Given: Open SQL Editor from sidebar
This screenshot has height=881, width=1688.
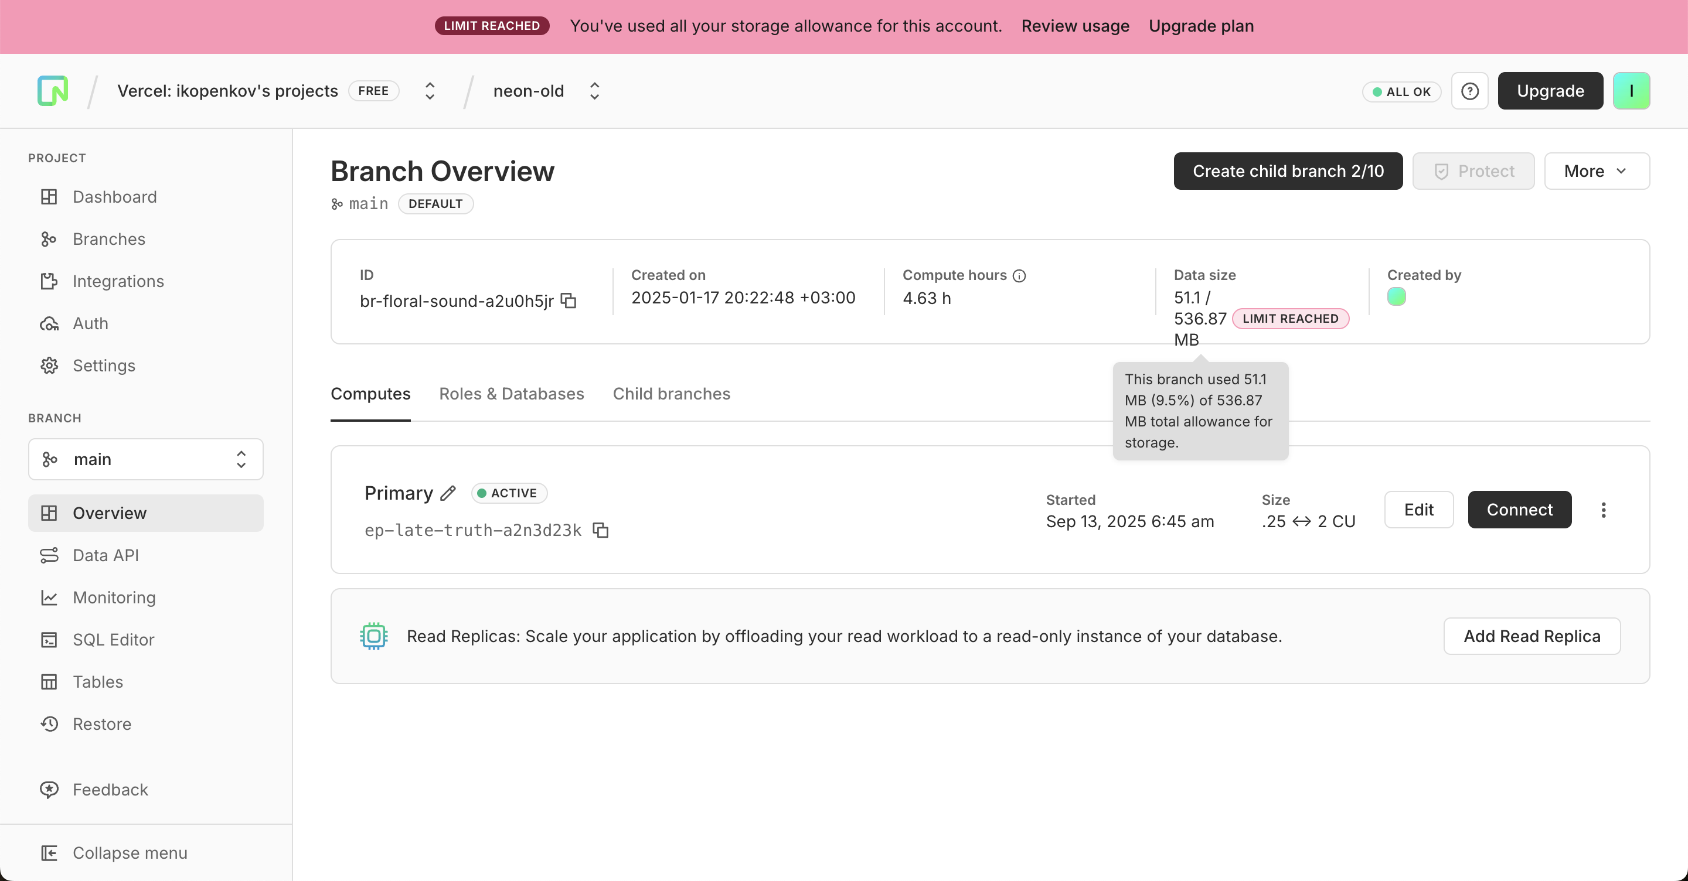Looking at the screenshot, I should point(113,639).
